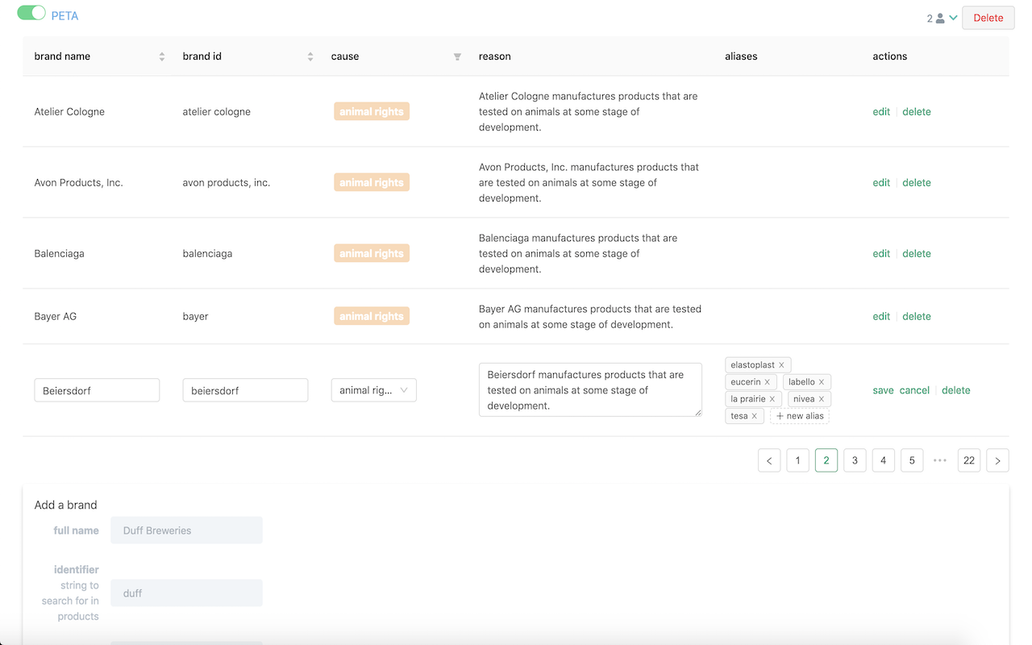Delete the Balenciaga row

(917, 254)
